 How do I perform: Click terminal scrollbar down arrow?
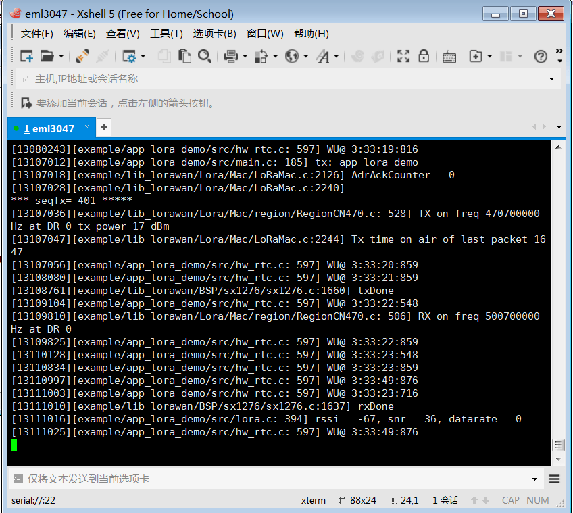coord(558,459)
